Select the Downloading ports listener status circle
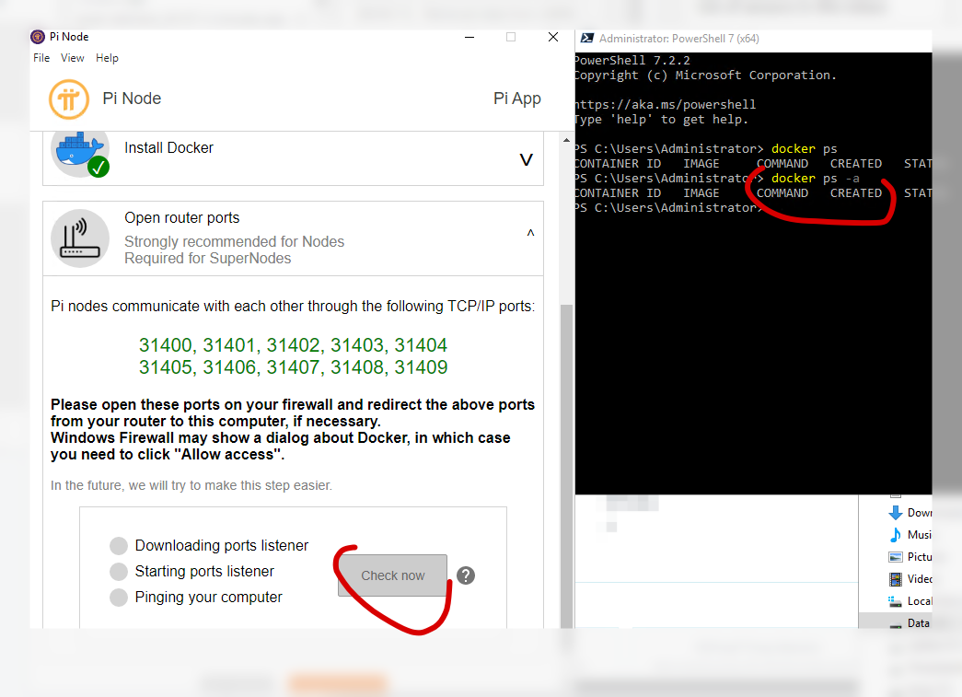Viewport: 962px width, 697px height. [119, 545]
